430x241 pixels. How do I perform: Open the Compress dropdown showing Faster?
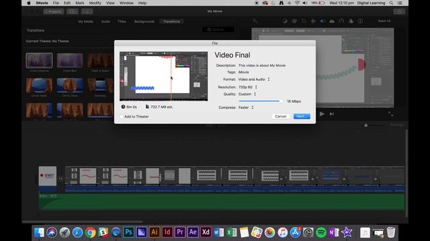coord(246,107)
